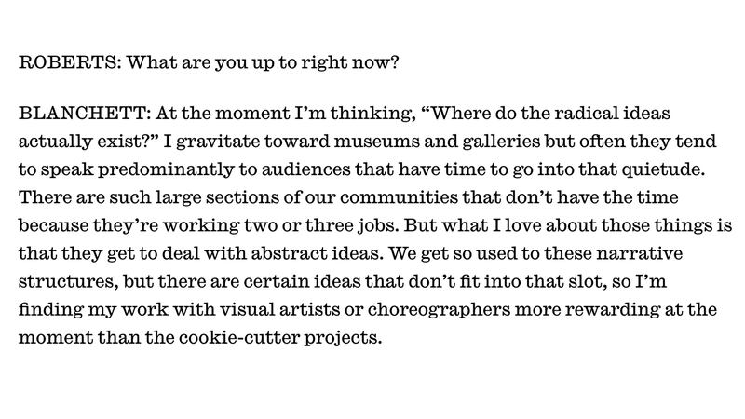Click the speaker name ROBERTS
745x419 pixels.
[x=67, y=65]
